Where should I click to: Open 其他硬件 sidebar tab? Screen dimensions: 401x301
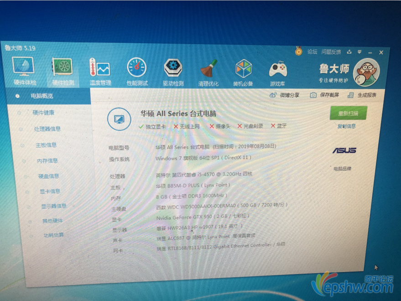pyautogui.click(x=52, y=221)
